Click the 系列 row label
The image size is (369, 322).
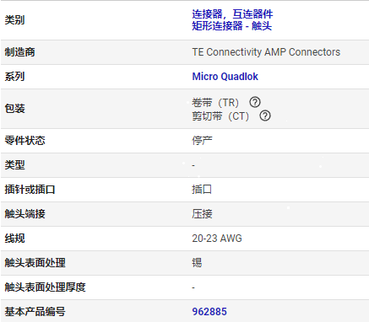pyautogui.click(x=14, y=77)
